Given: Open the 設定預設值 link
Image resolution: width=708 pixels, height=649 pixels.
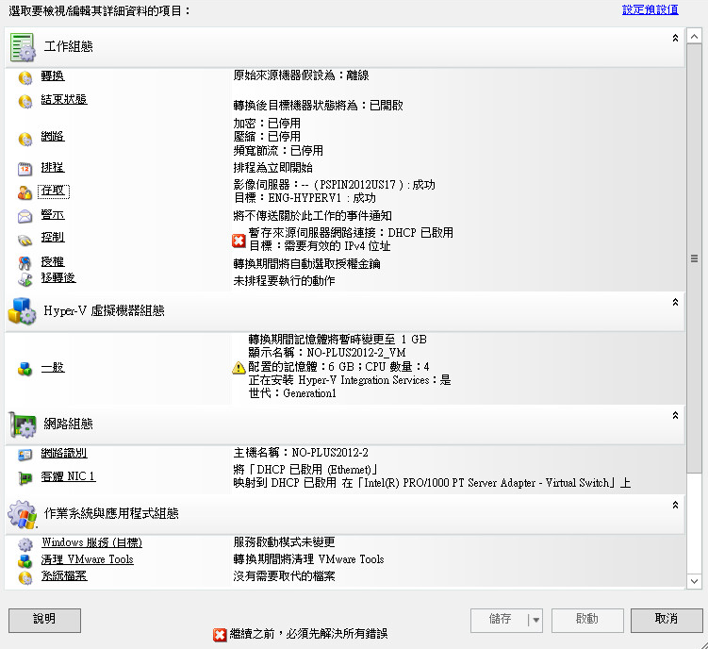Looking at the screenshot, I should pyautogui.click(x=650, y=9).
